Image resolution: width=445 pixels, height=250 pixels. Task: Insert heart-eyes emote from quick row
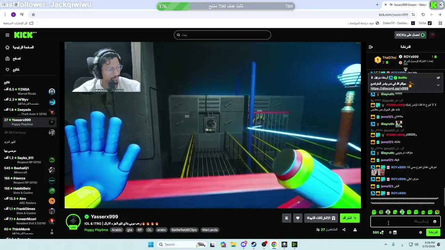(x=437, y=212)
